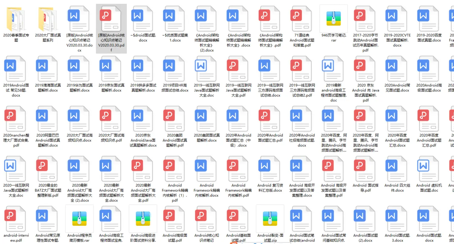
Task: Select the 946页学习笔记.rar archive
Action: click(x=333, y=18)
